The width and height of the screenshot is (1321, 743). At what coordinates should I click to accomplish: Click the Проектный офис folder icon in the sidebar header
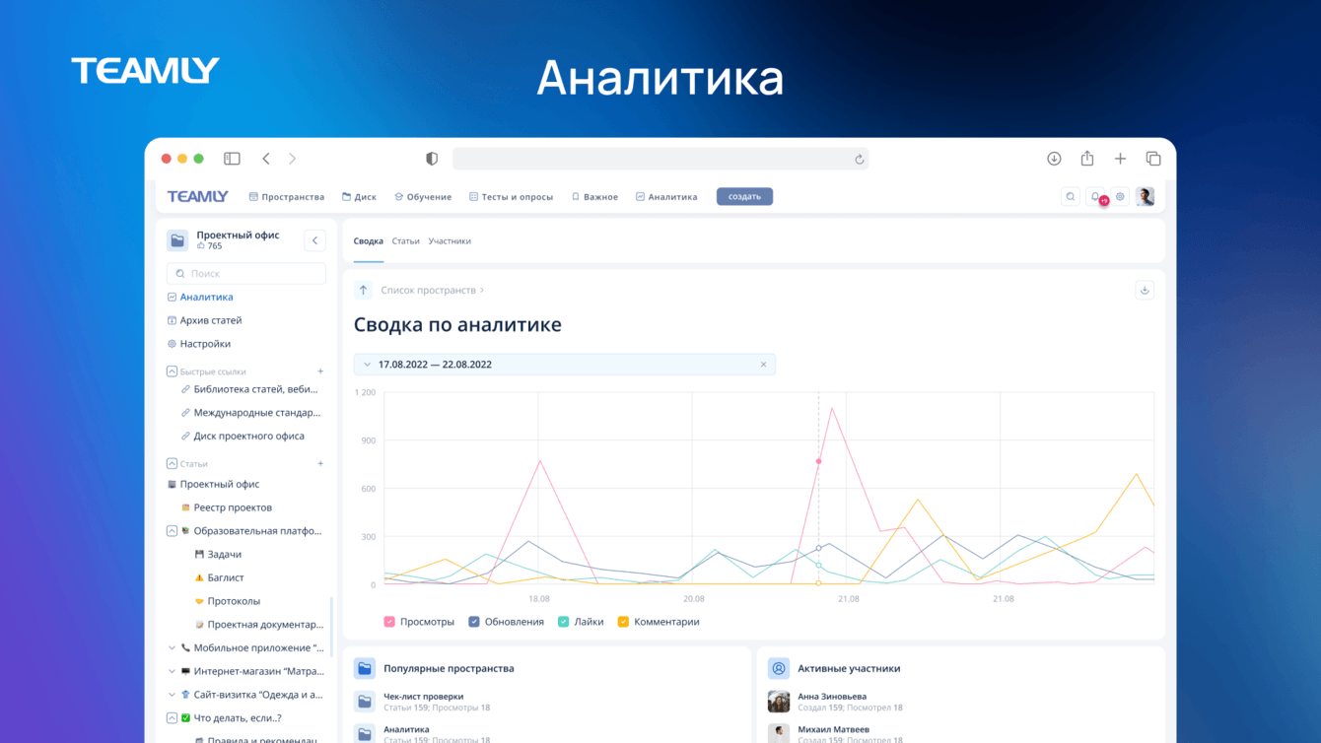(177, 240)
